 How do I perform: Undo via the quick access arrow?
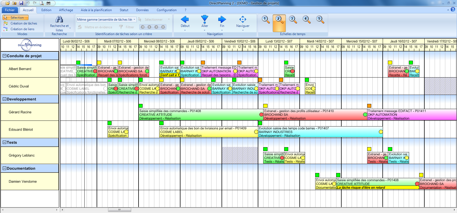(28, 3)
